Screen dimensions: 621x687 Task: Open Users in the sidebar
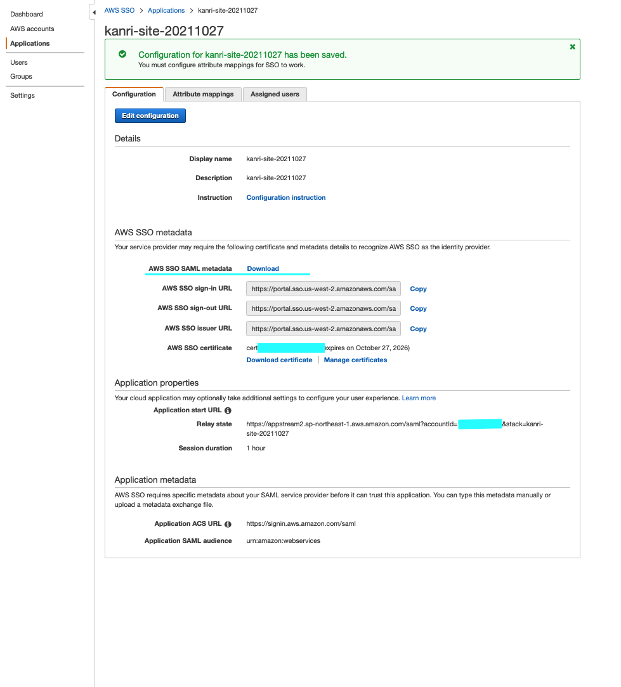pyautogui.click(x=19, y=62)
